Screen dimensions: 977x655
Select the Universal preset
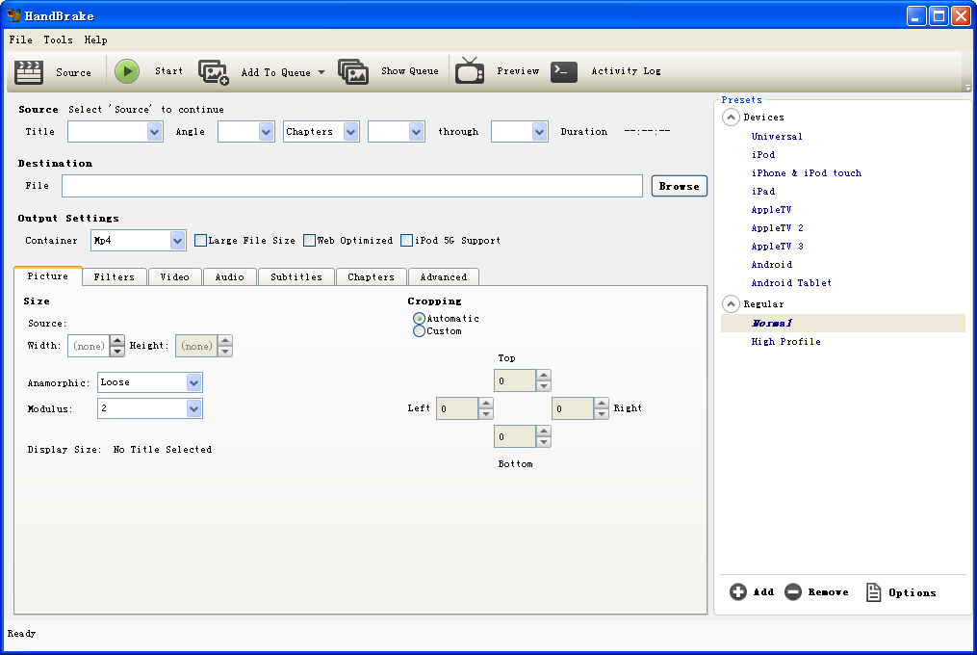tap(777, 137)
